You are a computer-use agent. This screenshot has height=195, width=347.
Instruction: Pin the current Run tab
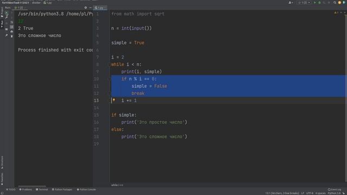[7, 35]
